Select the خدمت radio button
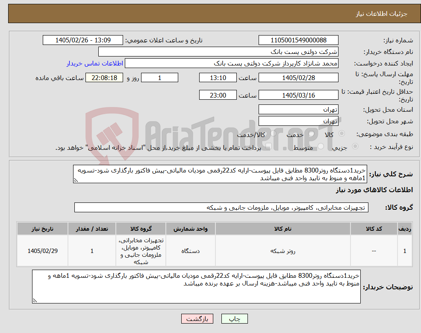This screenshot has width=421, height=333. point(311,134)
